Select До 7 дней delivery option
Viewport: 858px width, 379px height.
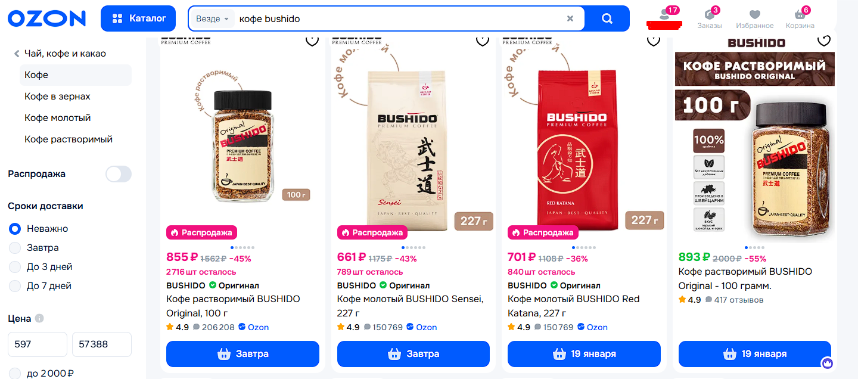tap(15, 286)
